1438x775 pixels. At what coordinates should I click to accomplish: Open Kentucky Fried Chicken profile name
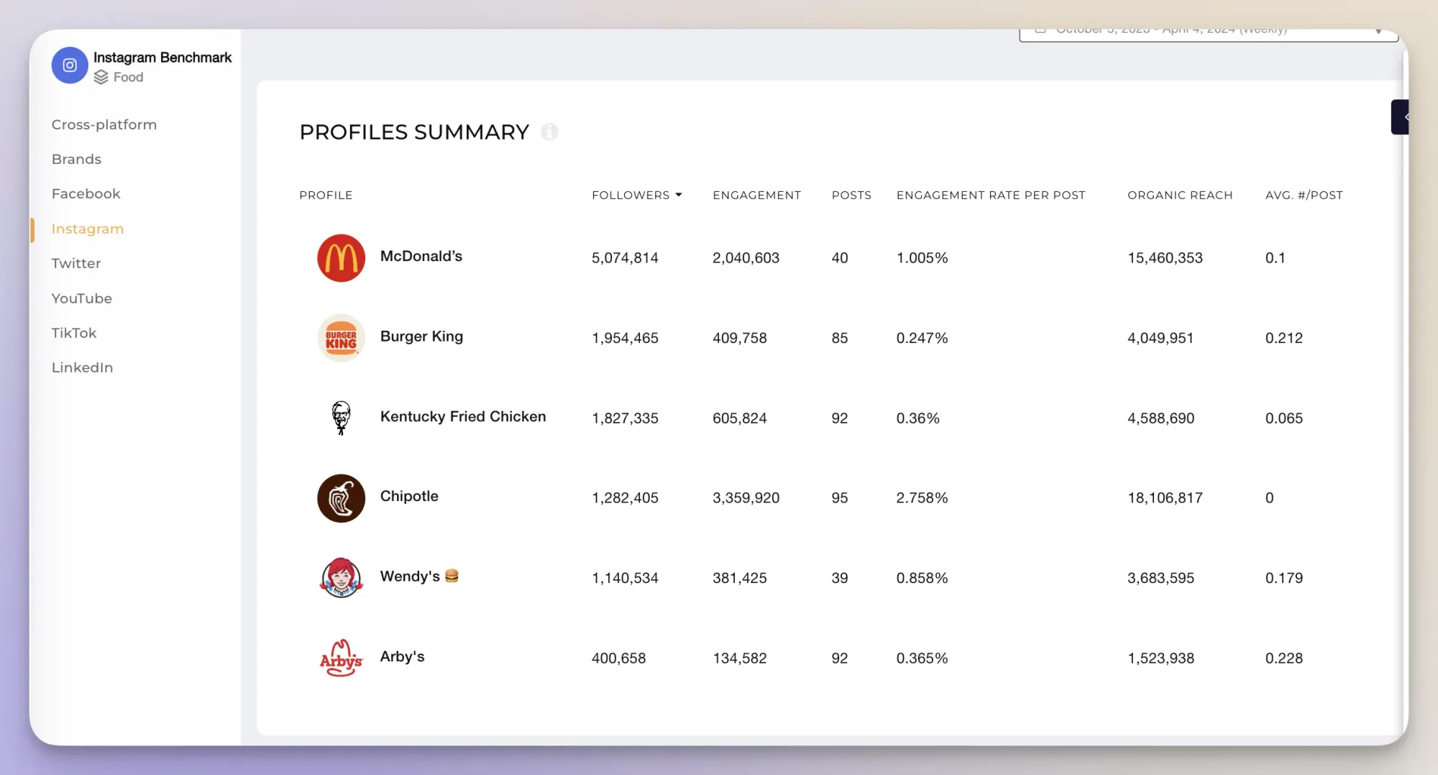[x=463, y=416]
